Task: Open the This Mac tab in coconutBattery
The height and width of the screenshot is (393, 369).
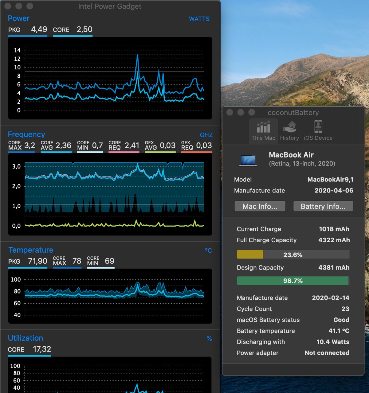Action: (x=263, y=130)
